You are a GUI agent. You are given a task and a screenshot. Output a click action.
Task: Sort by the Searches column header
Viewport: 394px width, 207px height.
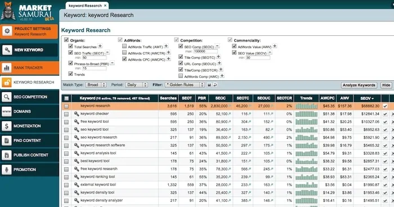[168, 98]
